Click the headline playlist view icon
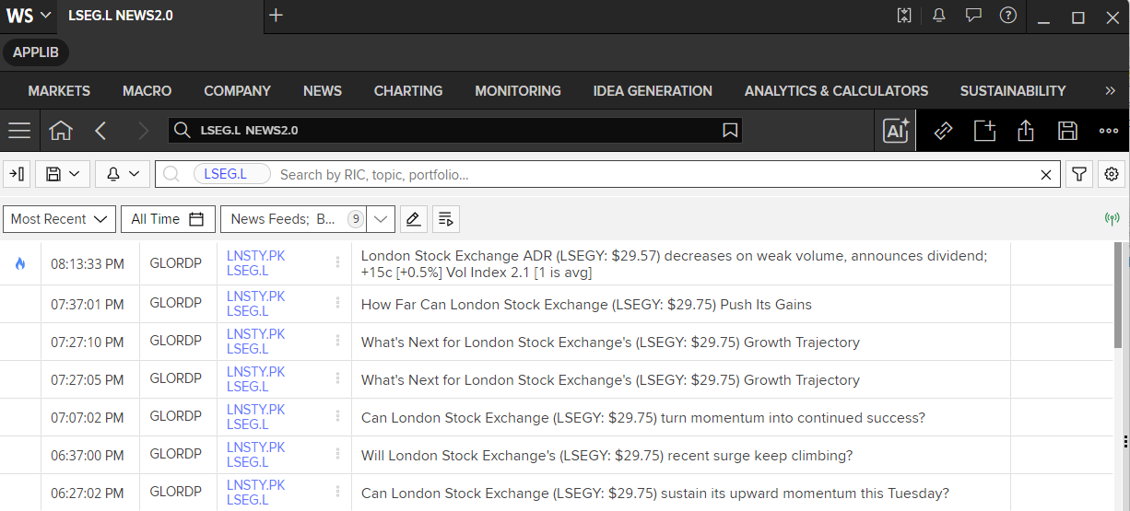 pos(446,219)
